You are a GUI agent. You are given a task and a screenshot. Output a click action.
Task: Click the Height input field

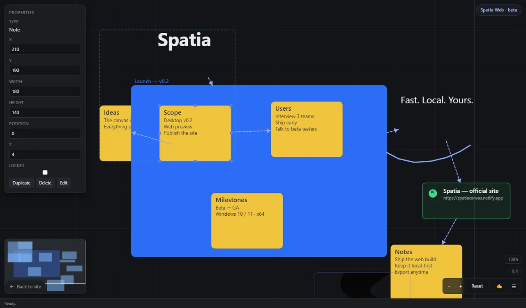coord(45,112)
